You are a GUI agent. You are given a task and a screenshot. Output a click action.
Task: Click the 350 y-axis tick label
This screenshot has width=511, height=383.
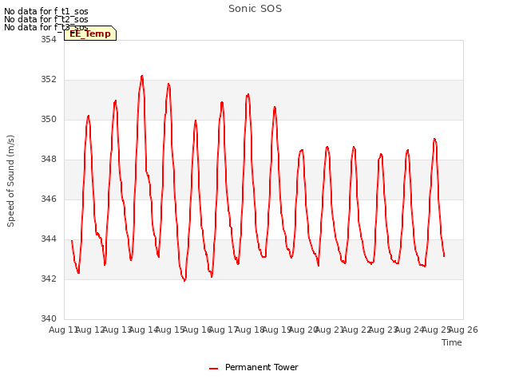coord(48,119)
